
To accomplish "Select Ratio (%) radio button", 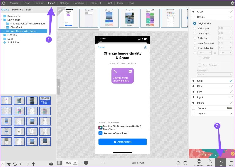I will (194, 38).
